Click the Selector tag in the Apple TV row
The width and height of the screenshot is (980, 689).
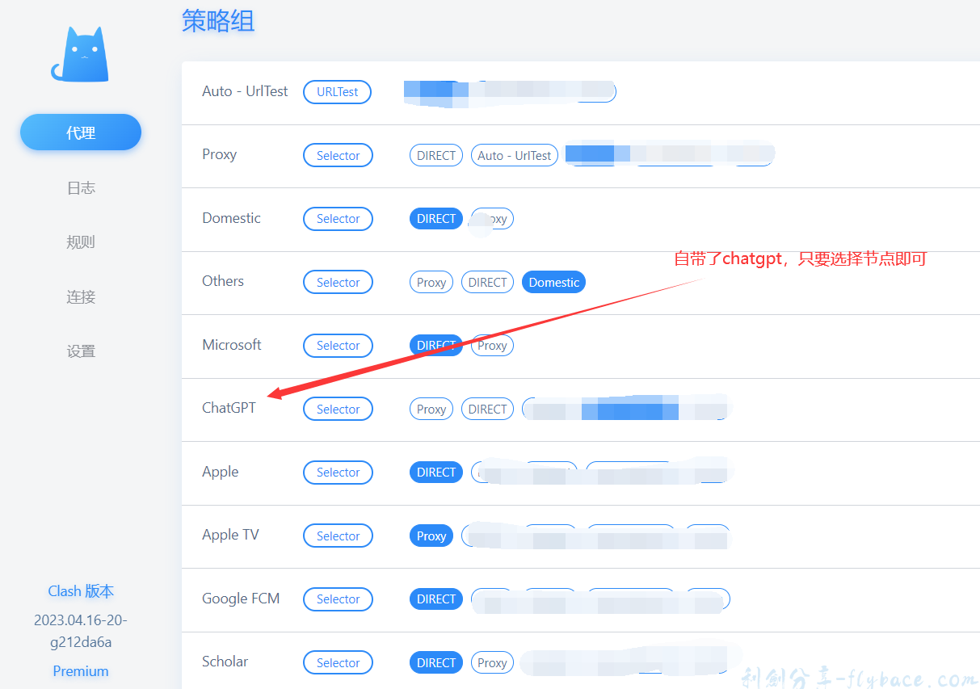338,536
